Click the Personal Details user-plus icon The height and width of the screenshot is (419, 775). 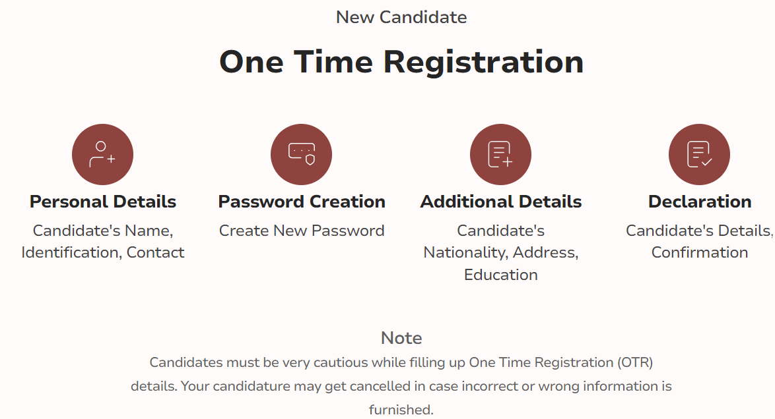tap(102, 154)
